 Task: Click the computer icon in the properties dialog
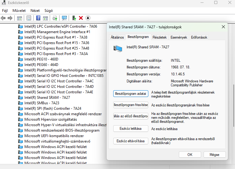point(118,49)
